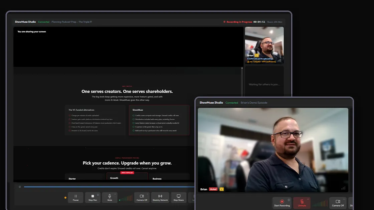Click heading 'One serves creators. One serves shareholders.'
This screenshot has width=374, height=210.
[127, 91]
